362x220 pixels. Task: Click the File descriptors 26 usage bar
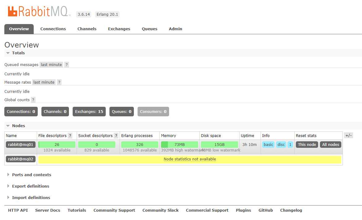click(x=57, y=145)
